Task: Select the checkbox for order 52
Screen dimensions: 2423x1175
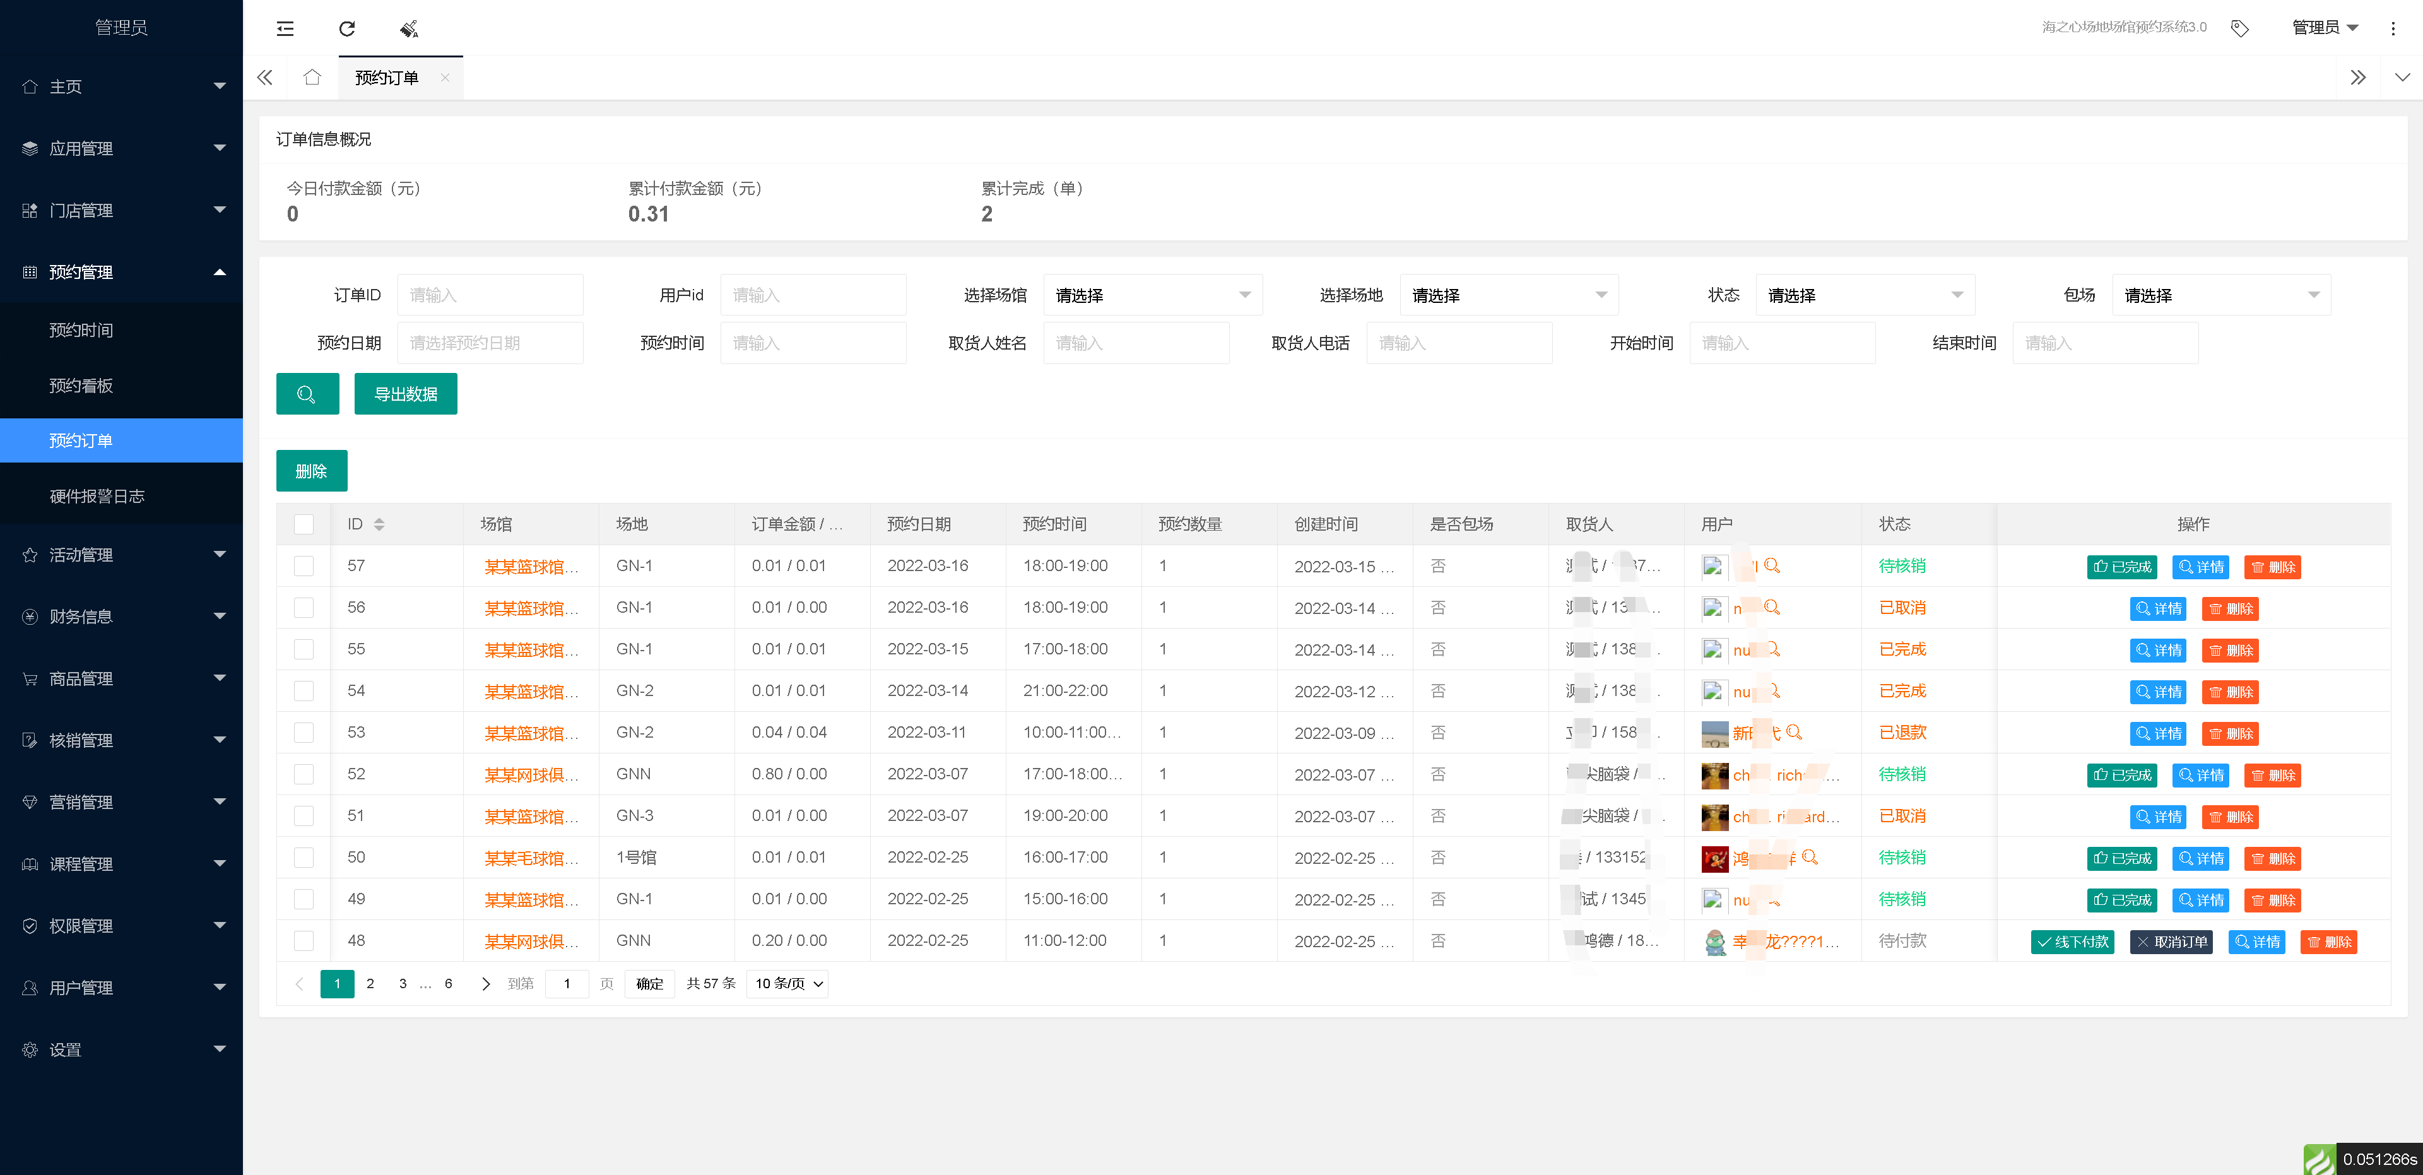Action: pyautogui.click(x=304, y=774)
